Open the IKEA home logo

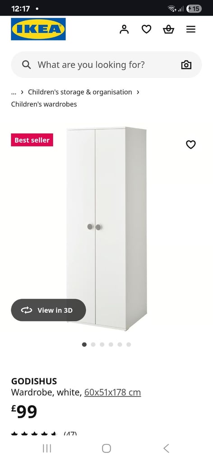(x=38, y=29)
